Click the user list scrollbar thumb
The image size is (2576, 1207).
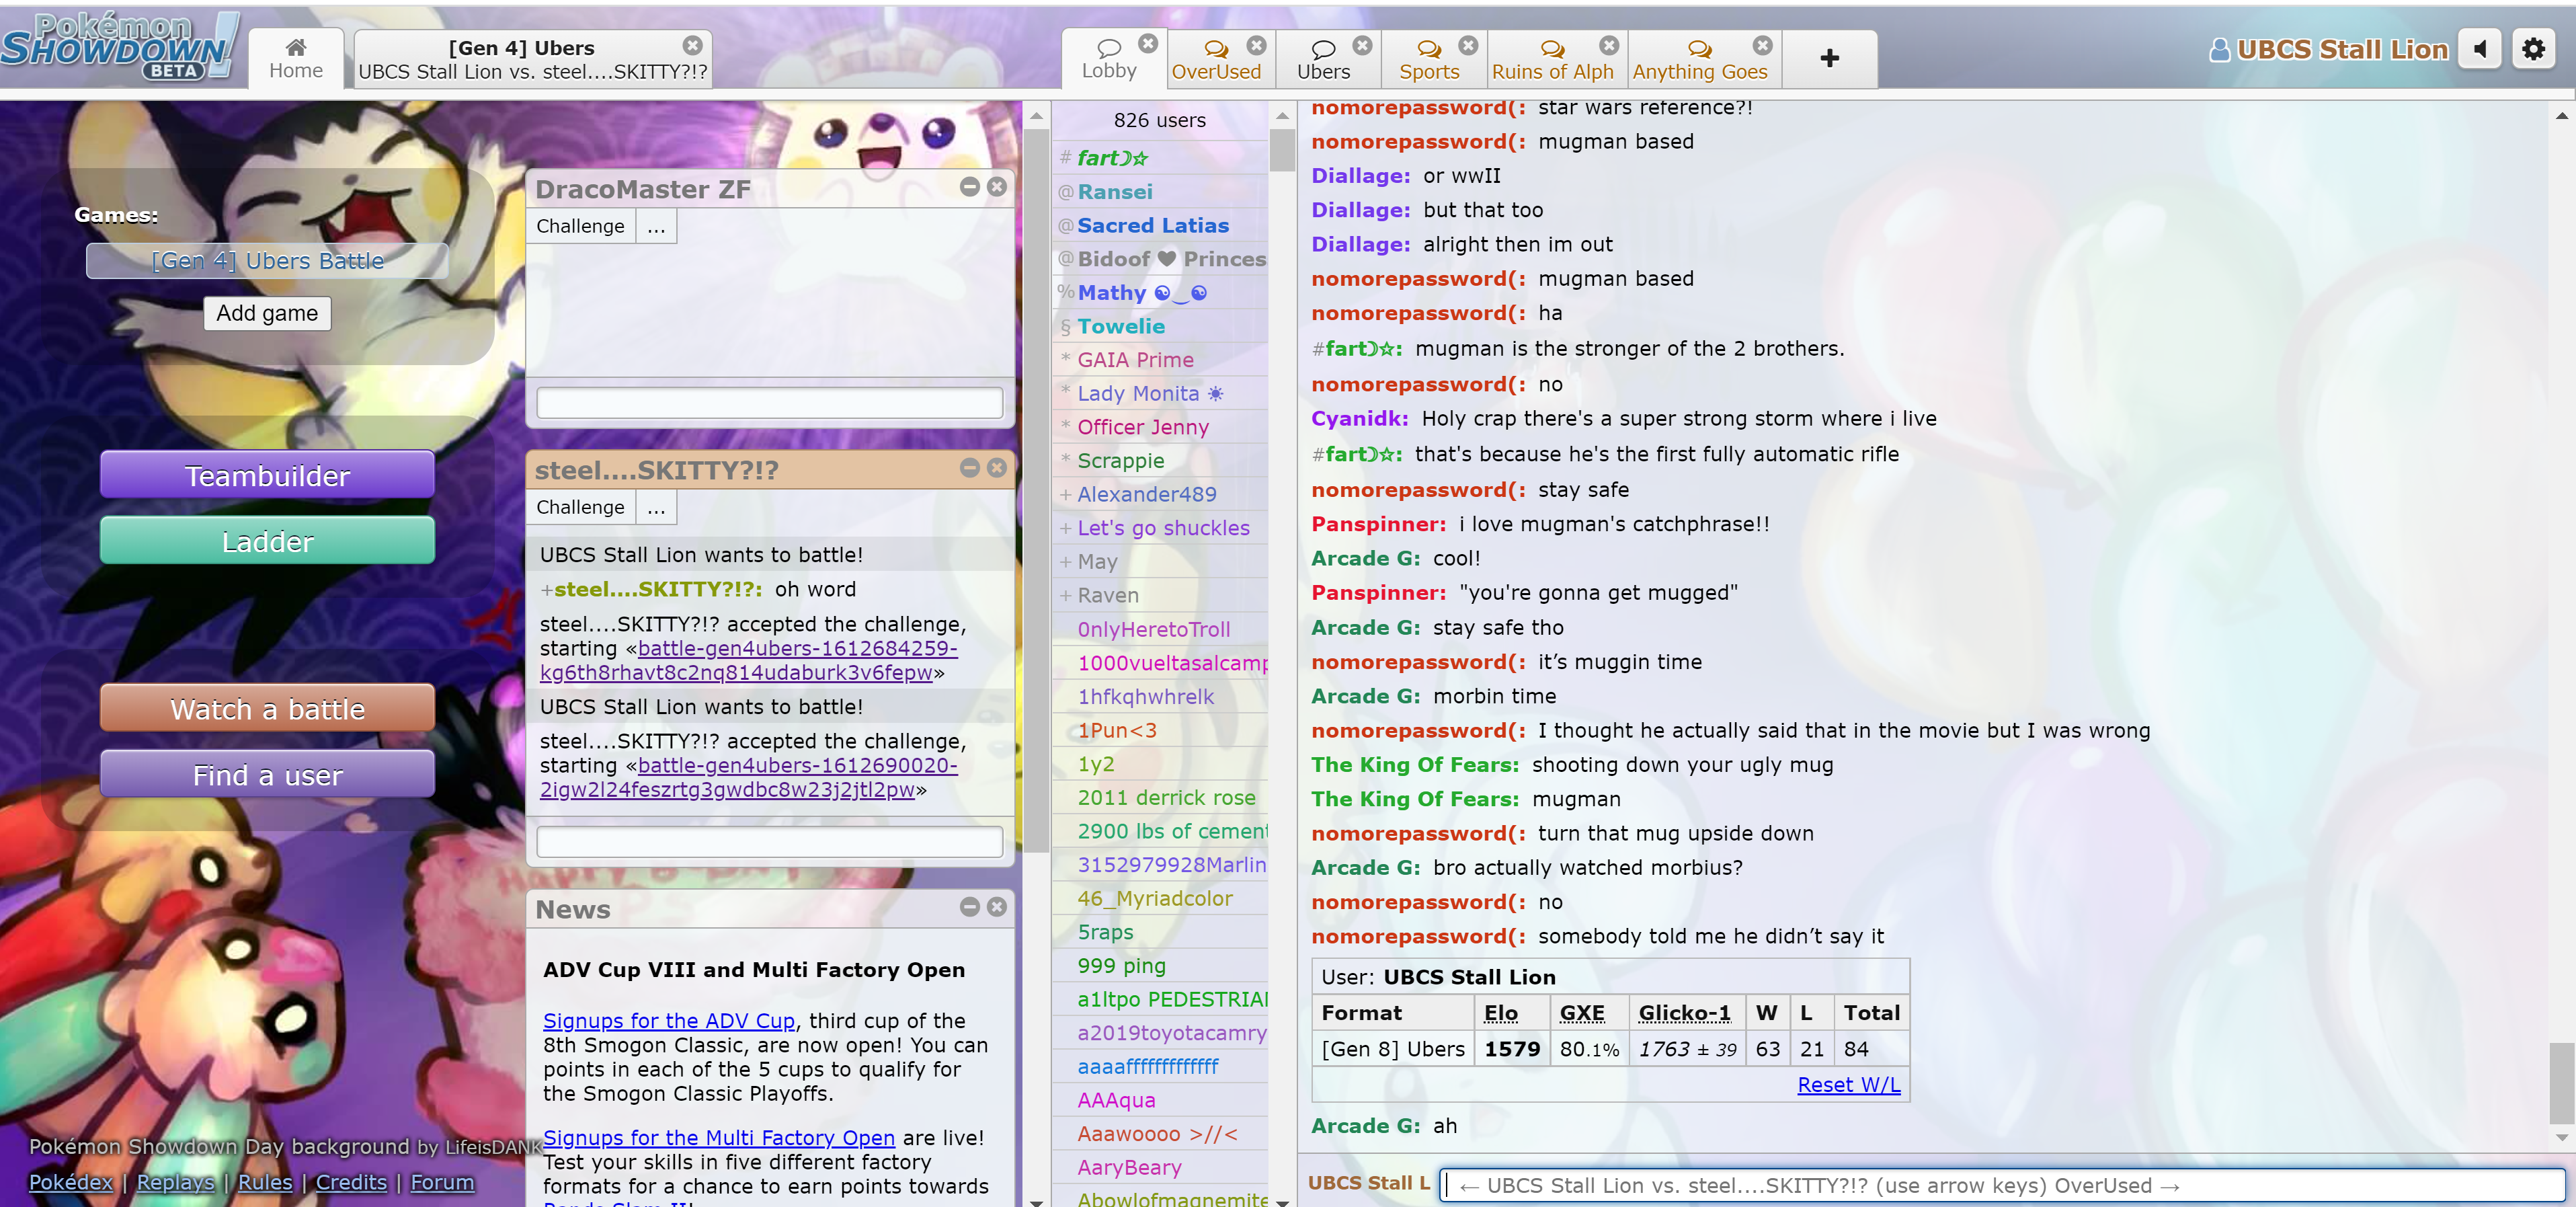[x=1282, y=150]
